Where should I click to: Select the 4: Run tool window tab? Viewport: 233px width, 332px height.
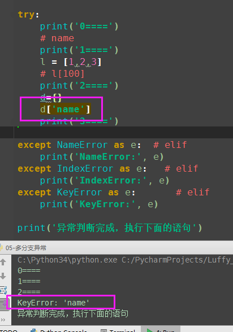(x=161, y=330)
